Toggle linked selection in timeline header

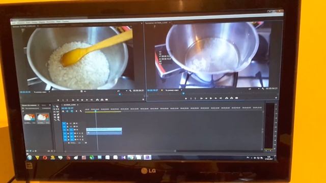72,111
